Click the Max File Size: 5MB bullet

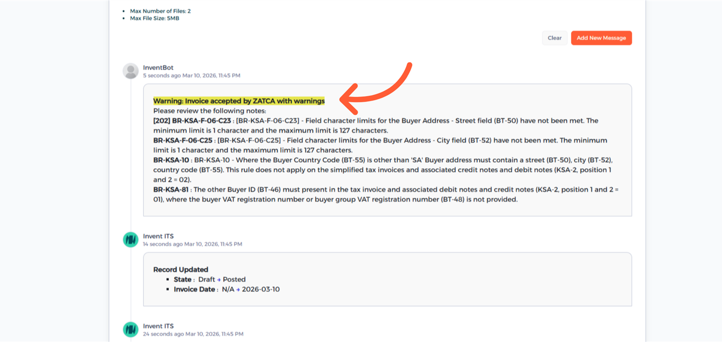click(x=155, y=18)
